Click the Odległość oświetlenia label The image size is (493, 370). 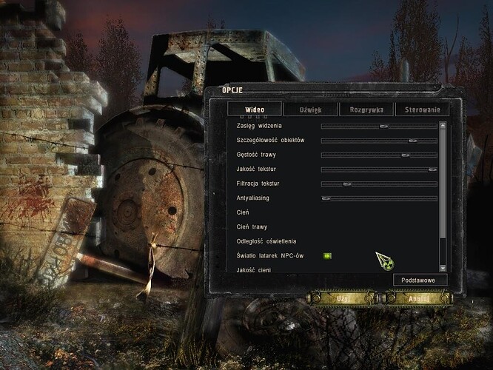tap(266, 241)
